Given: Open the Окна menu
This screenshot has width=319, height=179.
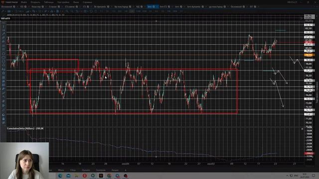Looking at the screenshot, I should click(76, 2).
